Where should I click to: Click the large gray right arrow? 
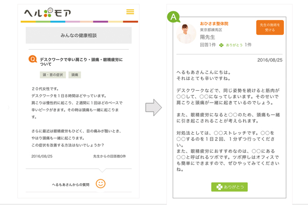(153, 108)
